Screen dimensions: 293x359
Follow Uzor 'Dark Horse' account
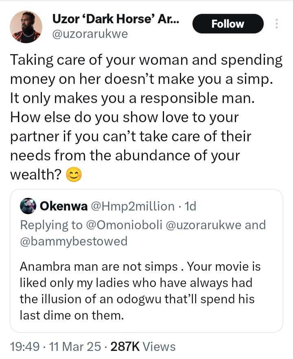227,24
